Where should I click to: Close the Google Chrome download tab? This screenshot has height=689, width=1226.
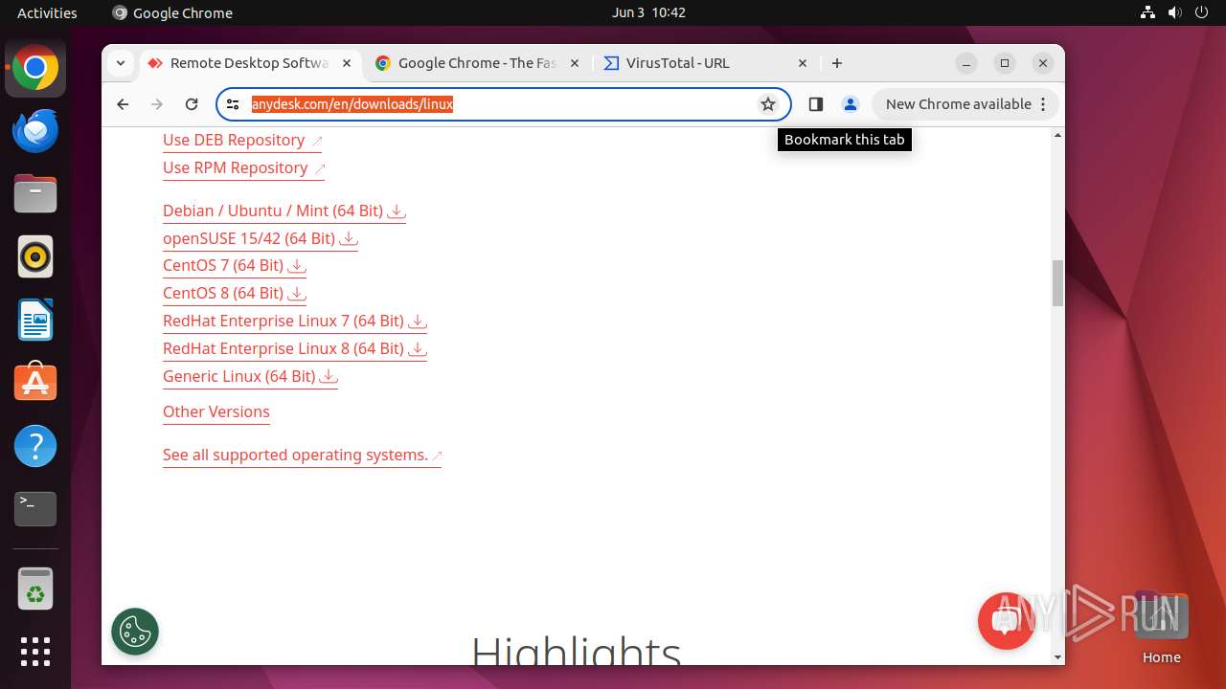coord(575,63)
